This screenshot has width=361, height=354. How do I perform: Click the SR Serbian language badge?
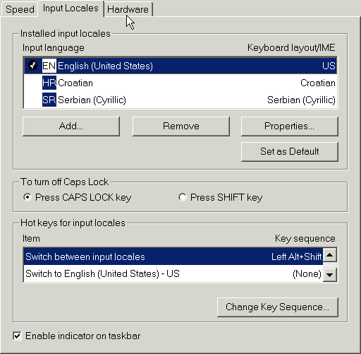(49, 100)
